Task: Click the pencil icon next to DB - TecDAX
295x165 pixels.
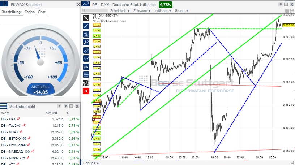Action: coord(24,125)
